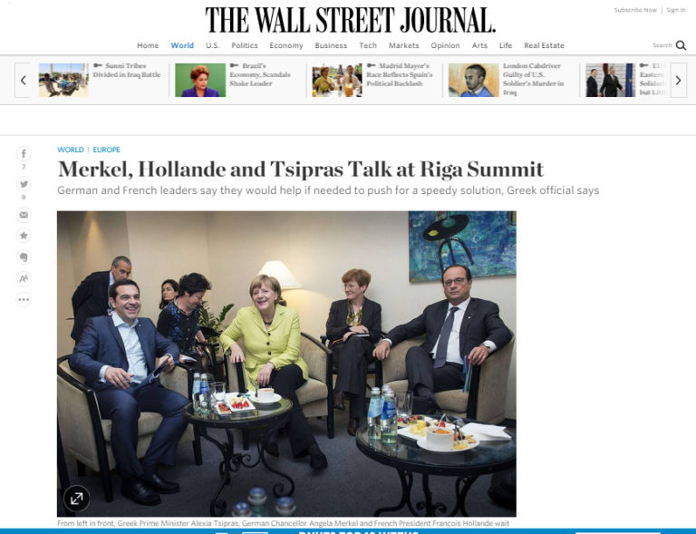This screenshot has width=696, height=534.
Task: Open London Cabdriver story headline
Action: (533, 79)
